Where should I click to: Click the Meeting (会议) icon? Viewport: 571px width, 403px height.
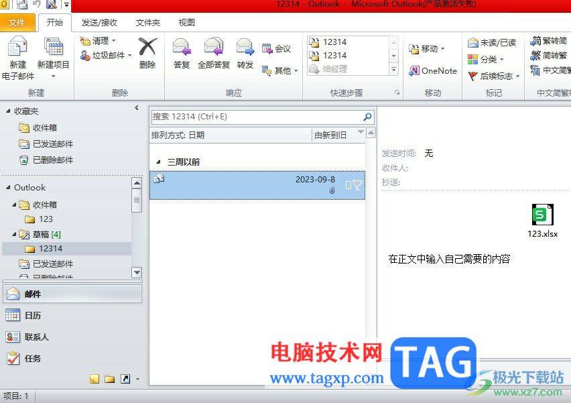pos(267,48)
